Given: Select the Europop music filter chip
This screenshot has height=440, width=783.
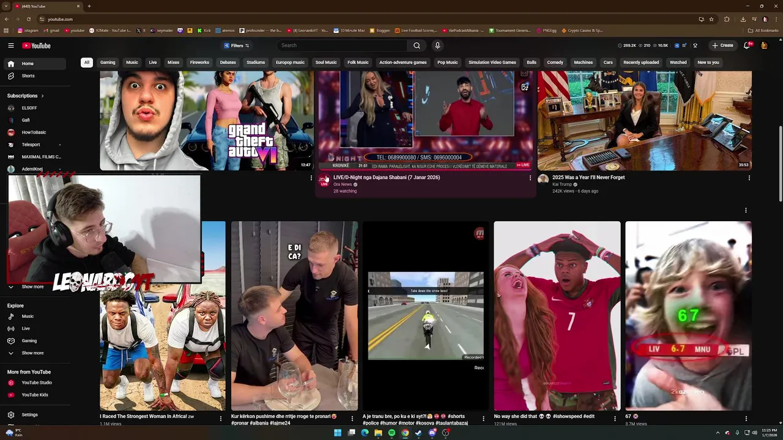Looking at the screenshot, I should pos(290,62).
